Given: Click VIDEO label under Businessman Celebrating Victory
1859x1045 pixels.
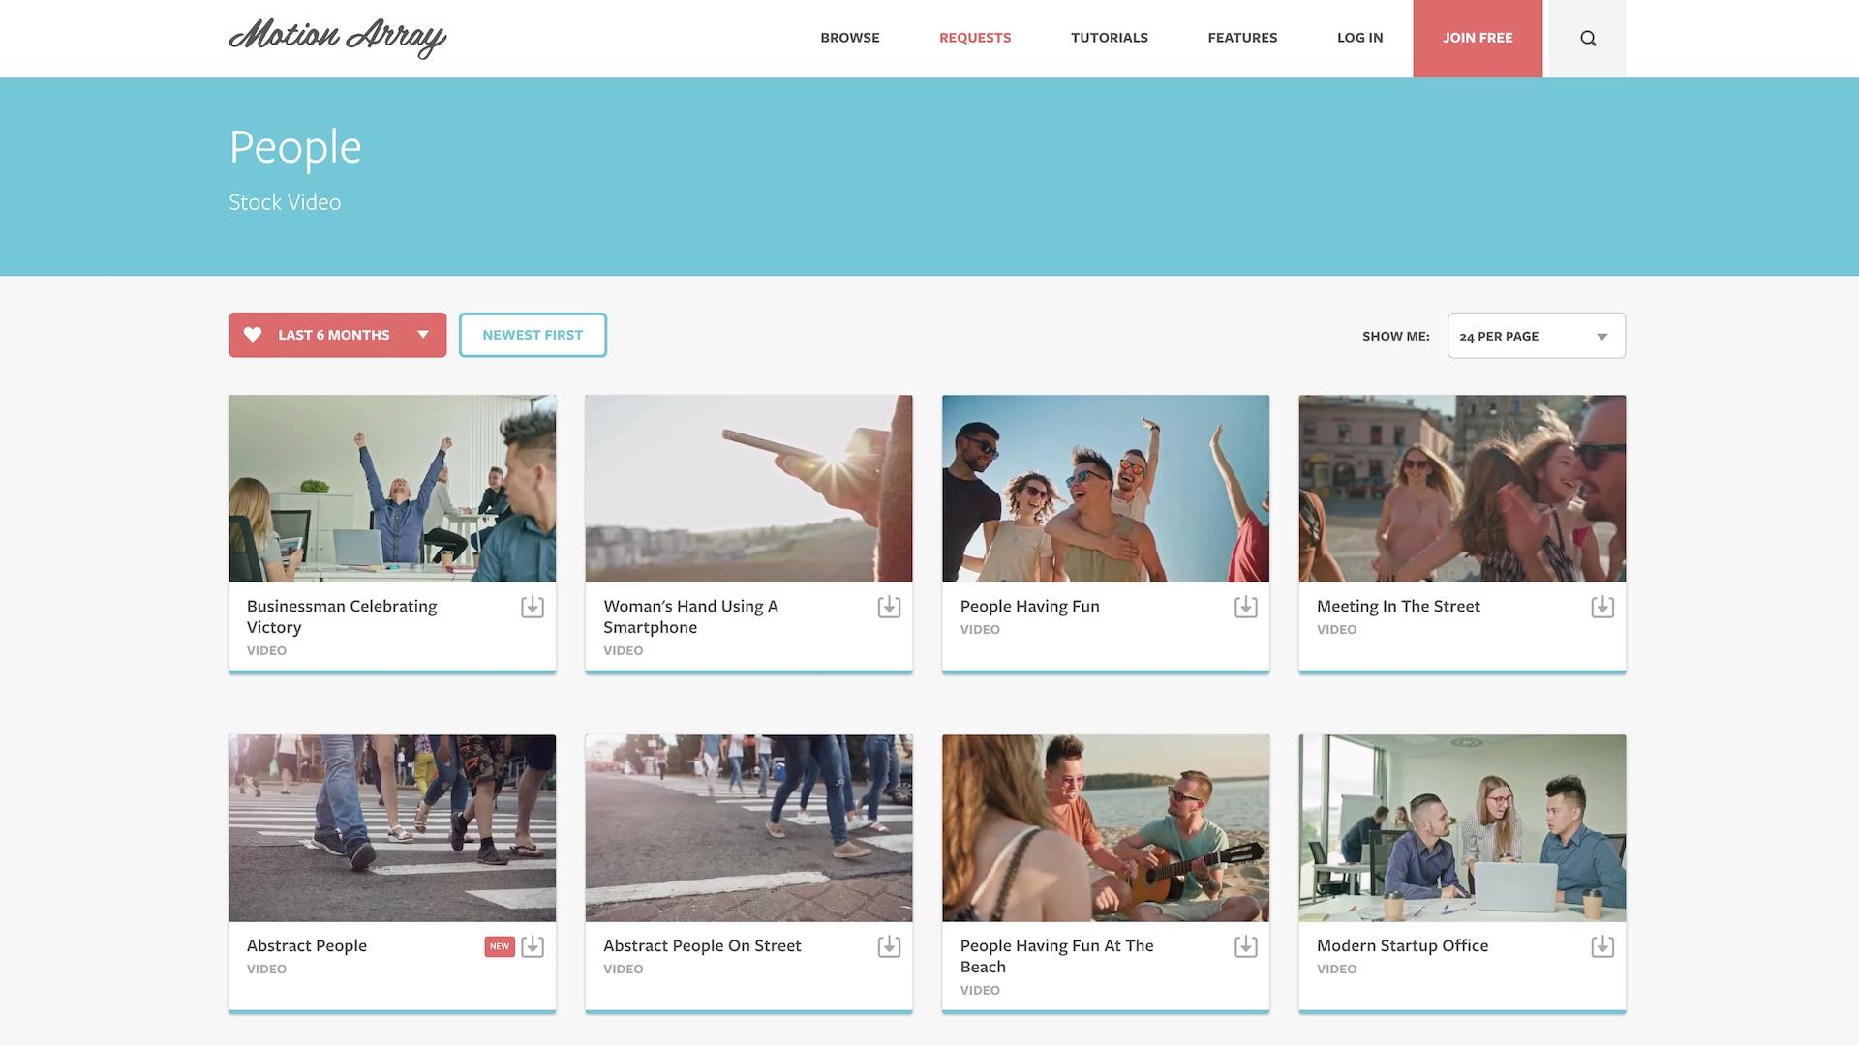Looking at the screenshot, I should click(266, 650).
